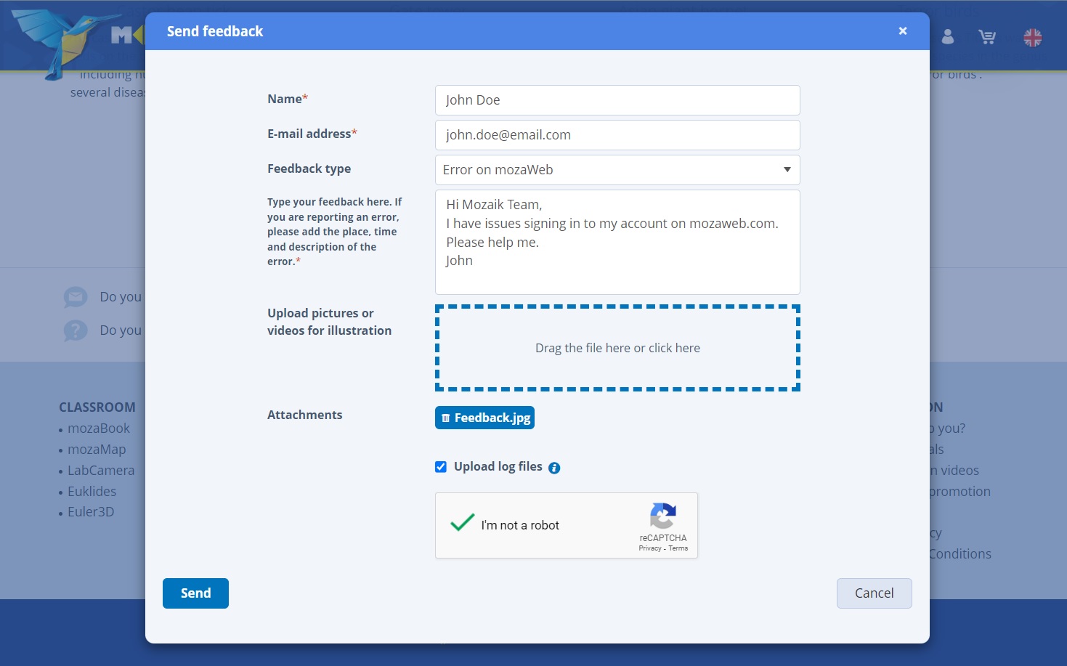
Task: Click the UK flag language icon
Action: point(1032,37)
